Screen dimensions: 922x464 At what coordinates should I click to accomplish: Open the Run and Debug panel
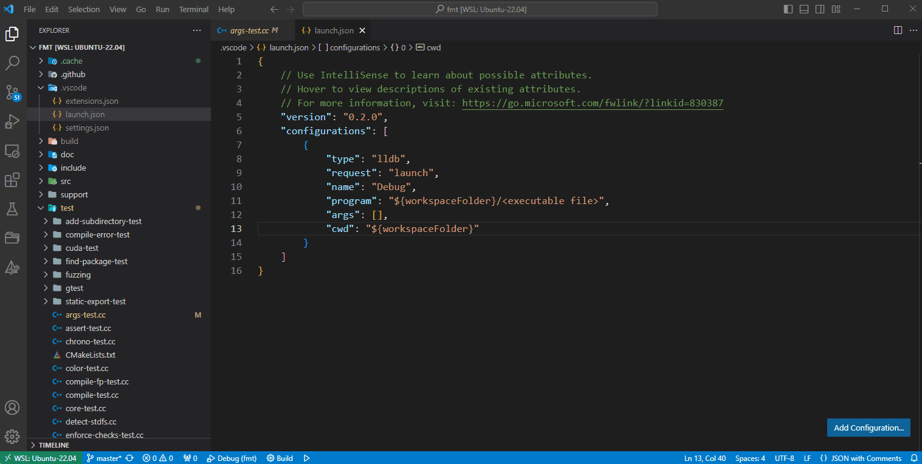pyautogui.click(x=12, y=121)
